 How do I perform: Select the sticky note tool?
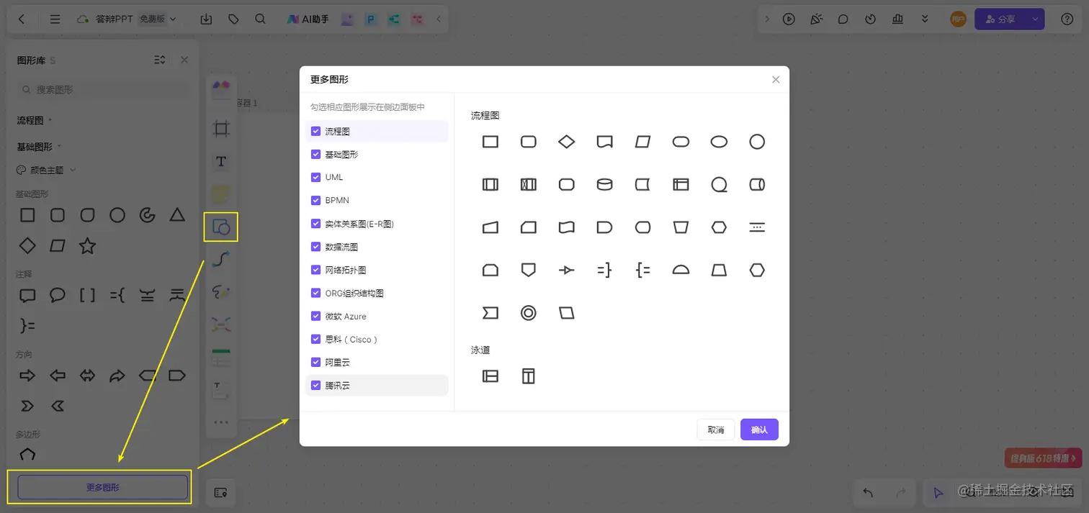point(221,194)
